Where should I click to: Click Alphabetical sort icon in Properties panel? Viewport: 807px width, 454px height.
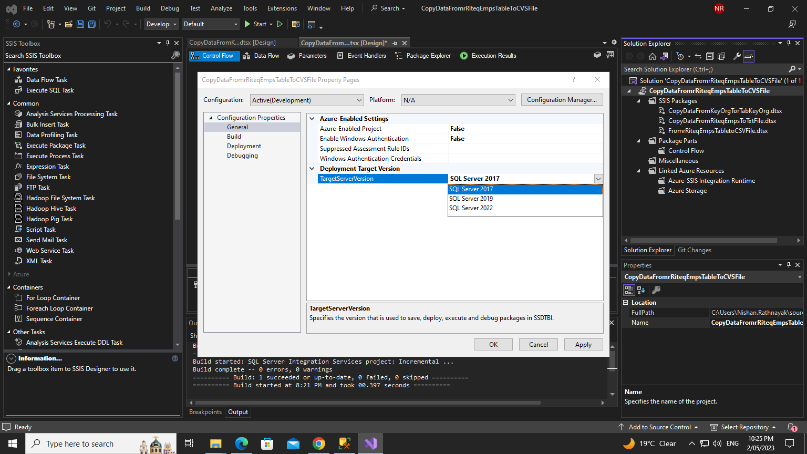coord(641,290)
